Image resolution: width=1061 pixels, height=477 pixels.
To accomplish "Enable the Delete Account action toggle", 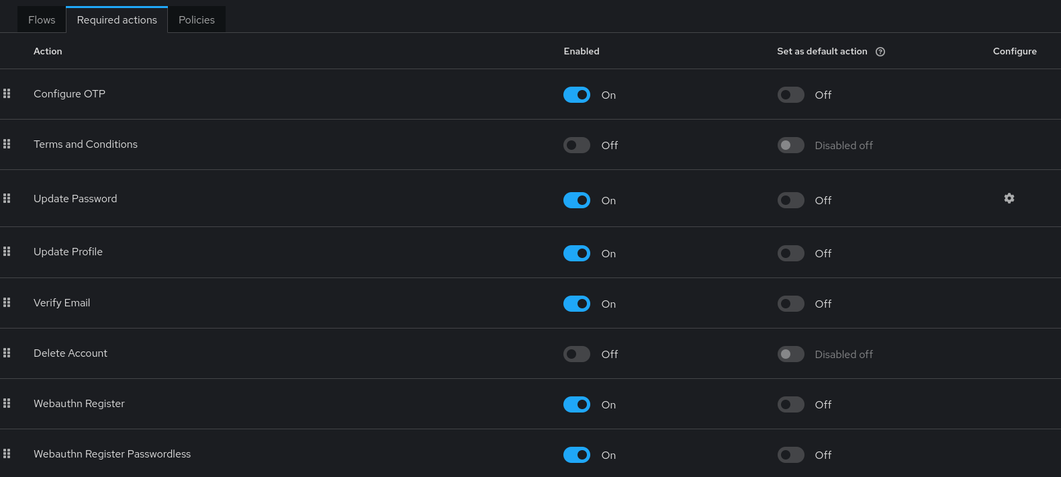I will click(x=577, y=354).
